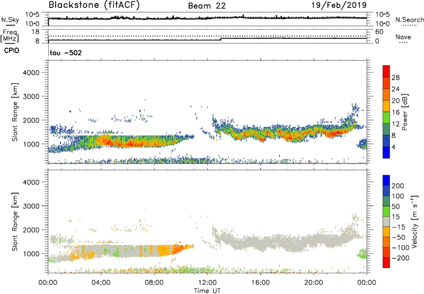Click the left-side "10^5" noise axis label
This screenshot has height=294, width=424.
[x=32, y=14]
